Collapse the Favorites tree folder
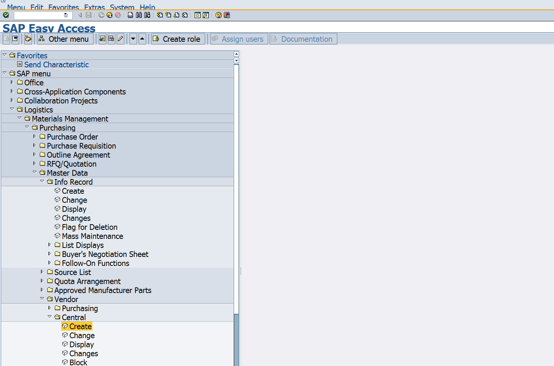This screenshot has width=554, height=366. pyautogui.click(x=5, y=55)
